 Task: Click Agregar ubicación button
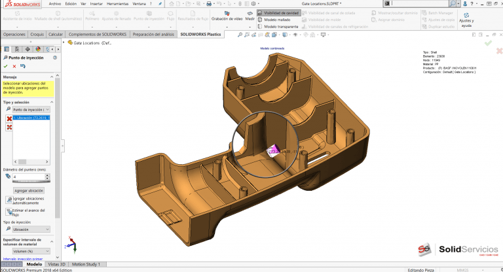[x=29, y=190]
